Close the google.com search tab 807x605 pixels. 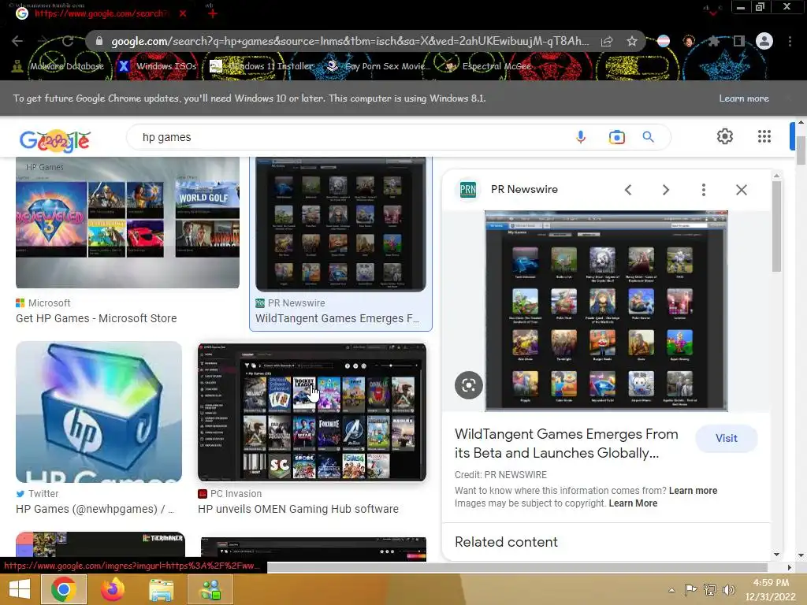click(183, 13)
